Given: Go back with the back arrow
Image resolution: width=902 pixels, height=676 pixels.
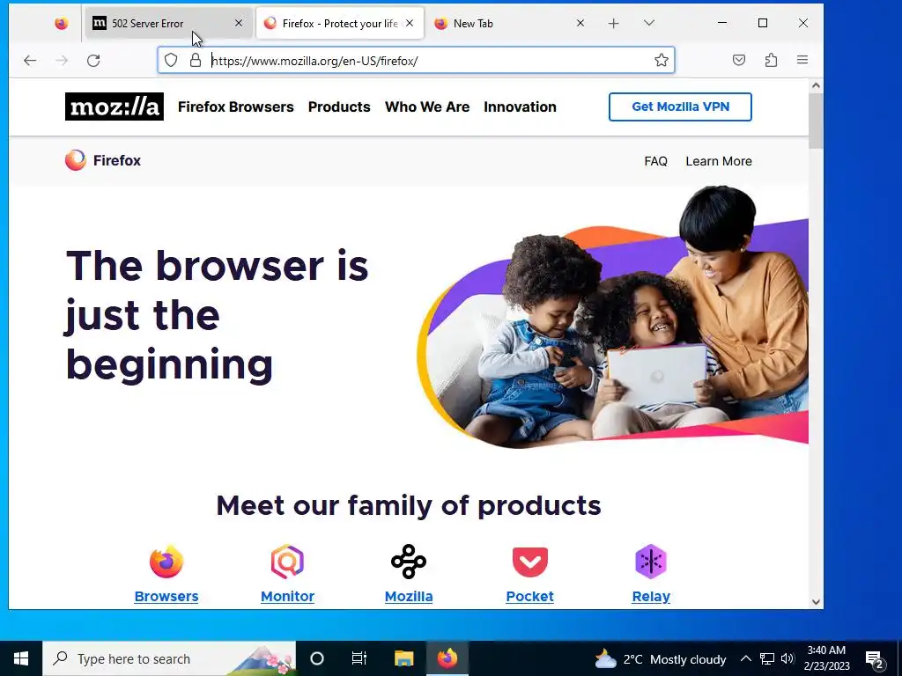Looking at the screenshot, I should 30,61.
